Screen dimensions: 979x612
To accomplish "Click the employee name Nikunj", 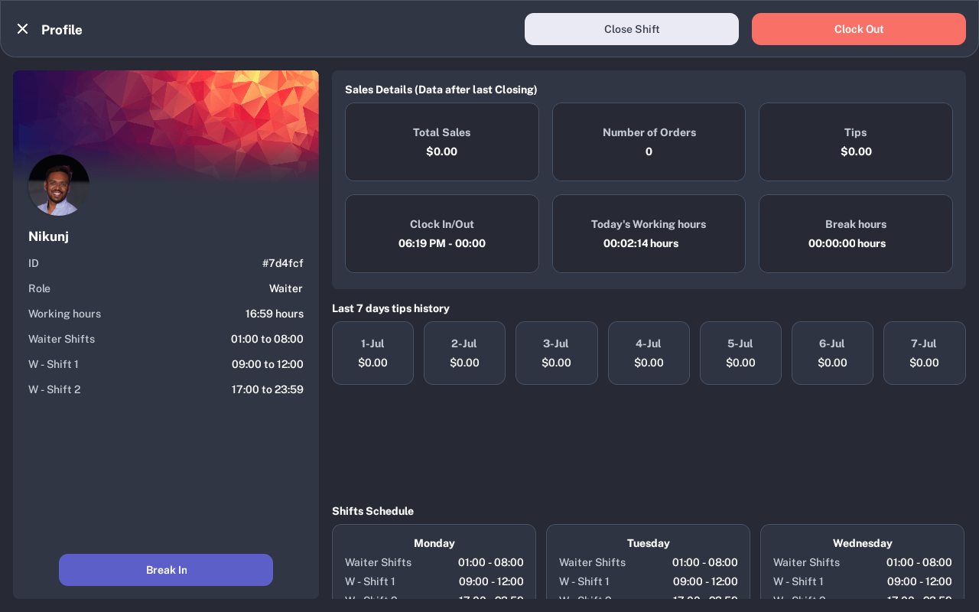I will 49,236.
